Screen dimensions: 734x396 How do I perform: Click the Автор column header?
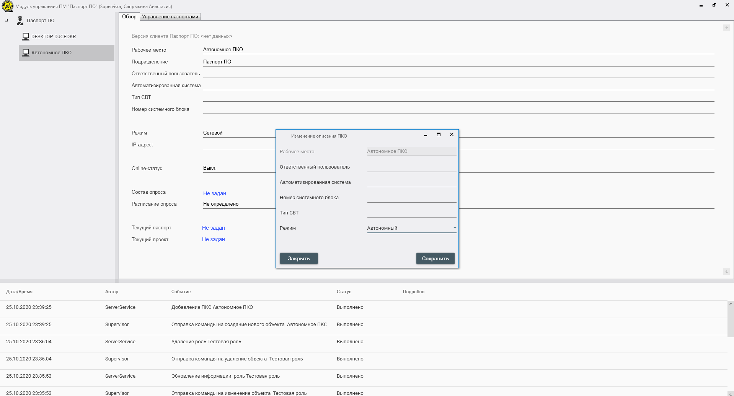tap(112, 292)
